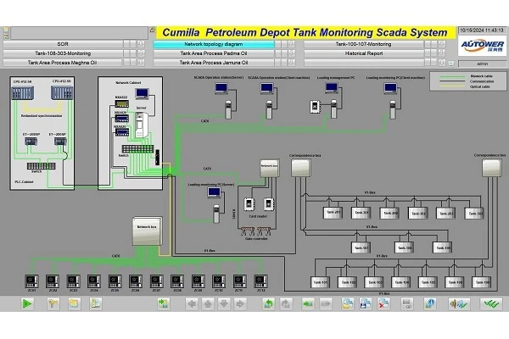Go back with the green curved arrow icon
509x339 pixels.
click(x=268, y=303)
